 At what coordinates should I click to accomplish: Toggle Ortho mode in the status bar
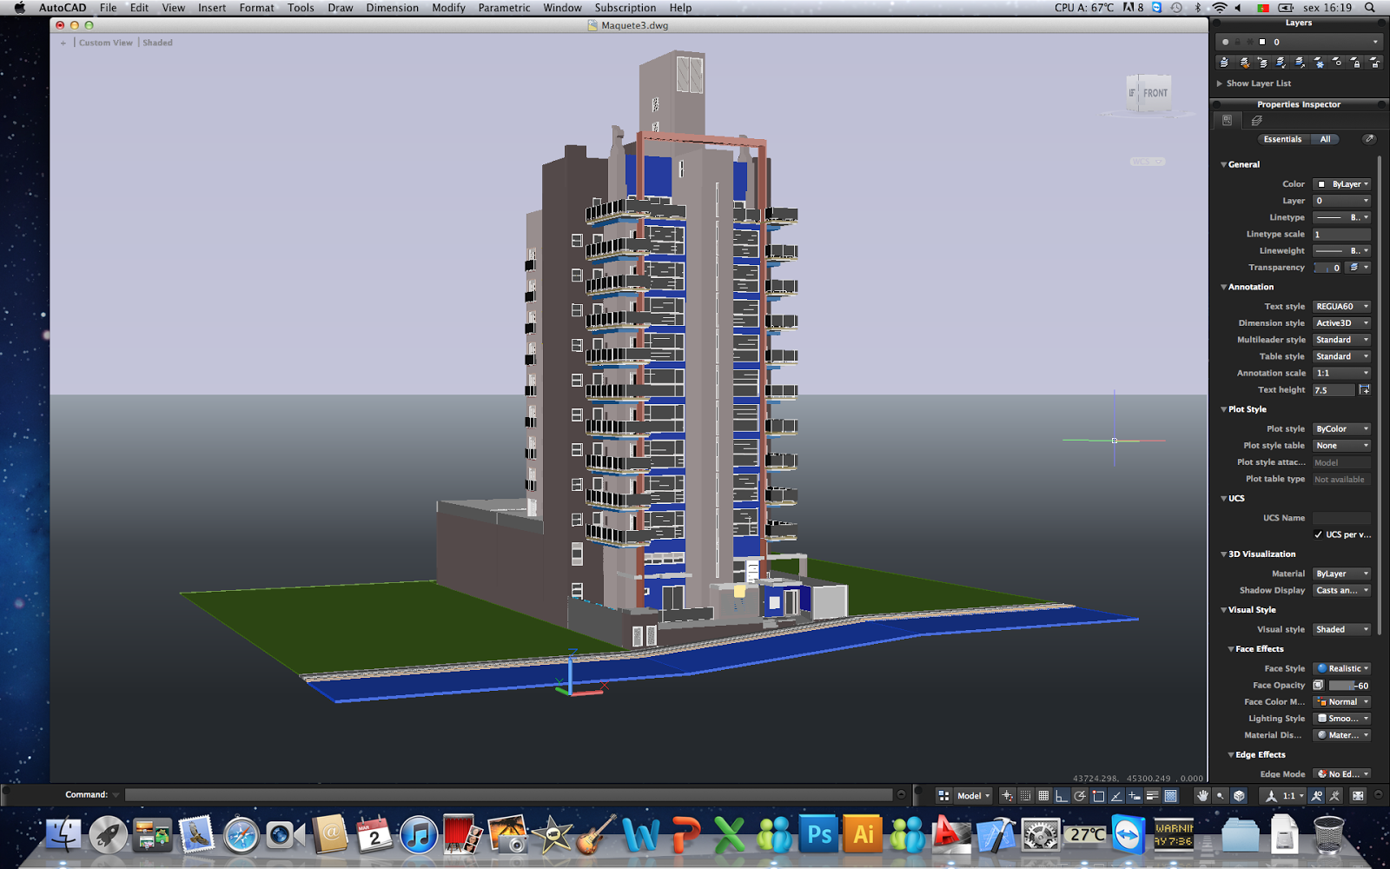[x=1062, y=795]
